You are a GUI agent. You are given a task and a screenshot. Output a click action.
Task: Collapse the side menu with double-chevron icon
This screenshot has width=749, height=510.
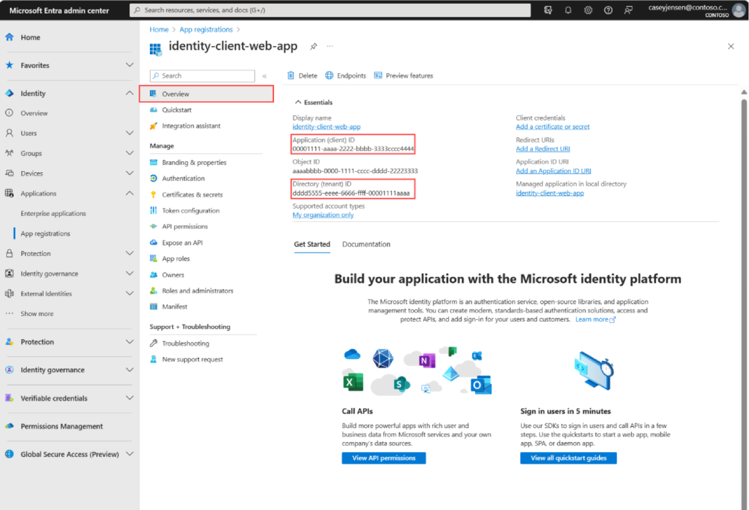265,76
